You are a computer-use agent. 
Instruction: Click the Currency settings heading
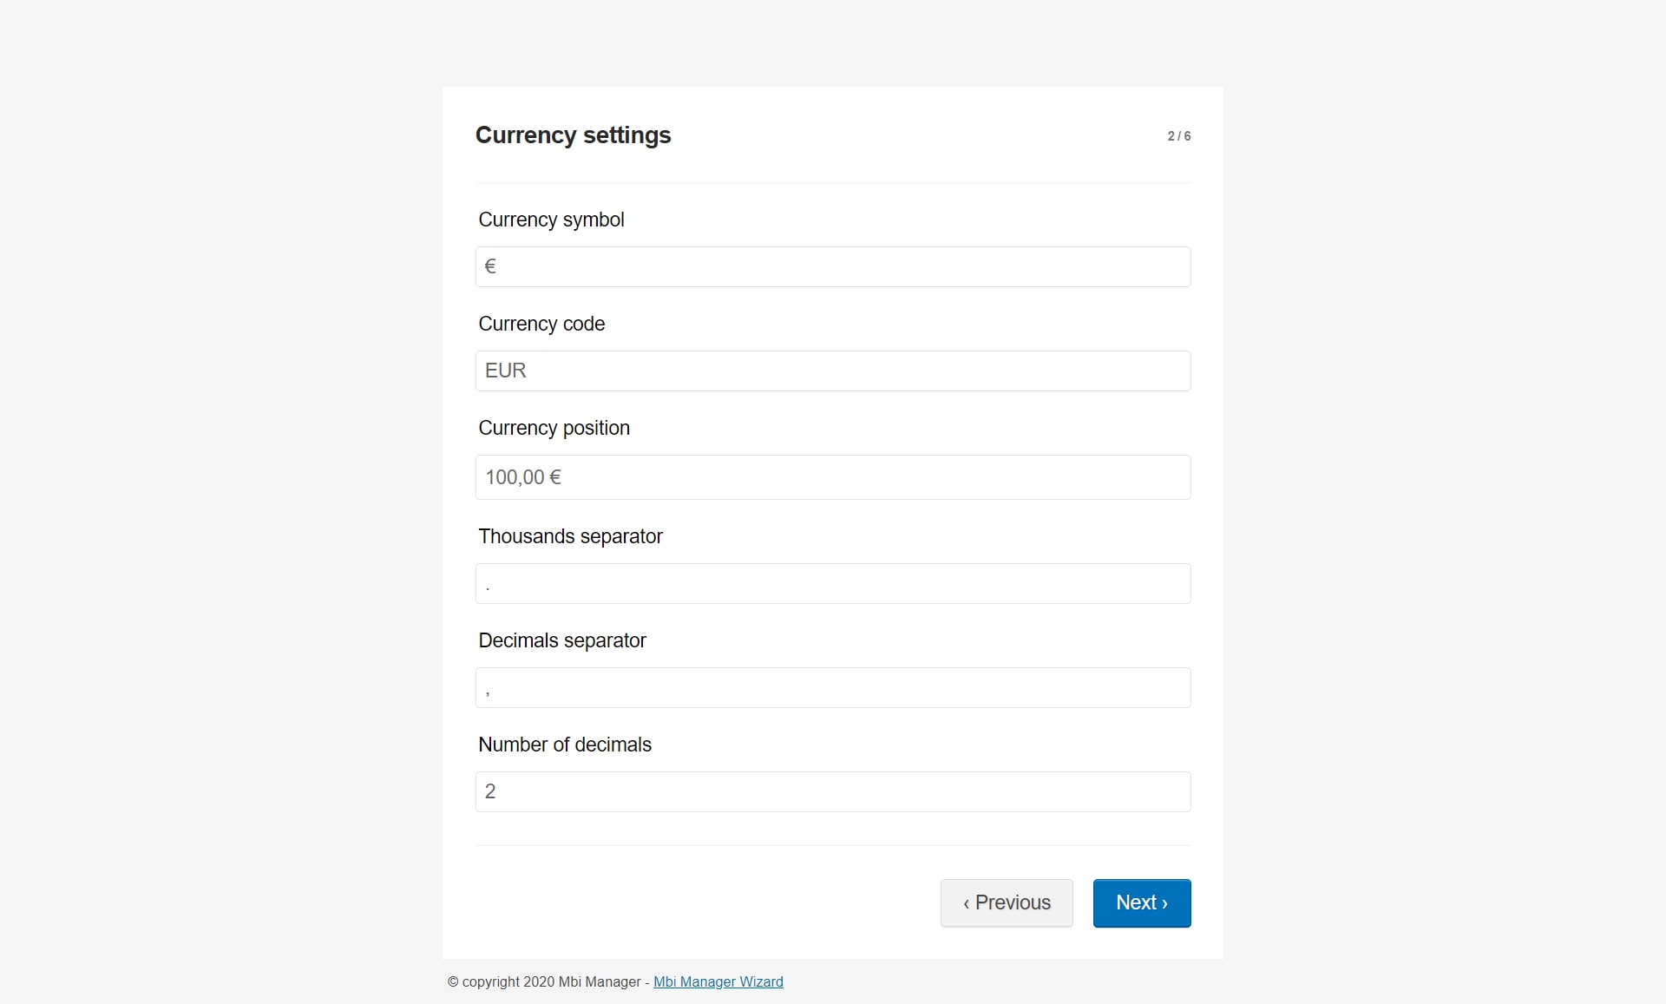pyautogui.click(x=573, y=135)
